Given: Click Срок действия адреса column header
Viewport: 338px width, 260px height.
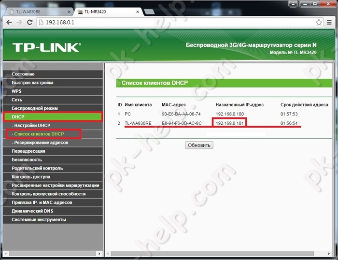Looking at the screenshot, I should pos(304,105).
